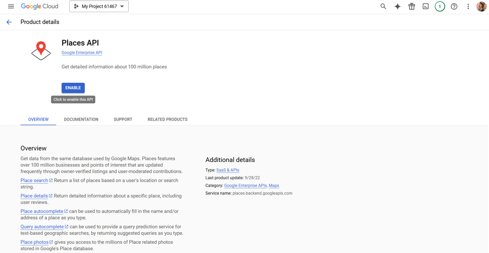The height and width of the screenshot is (253, 489).
Task: Click external link icon beside Place photos
Action: 51,242
